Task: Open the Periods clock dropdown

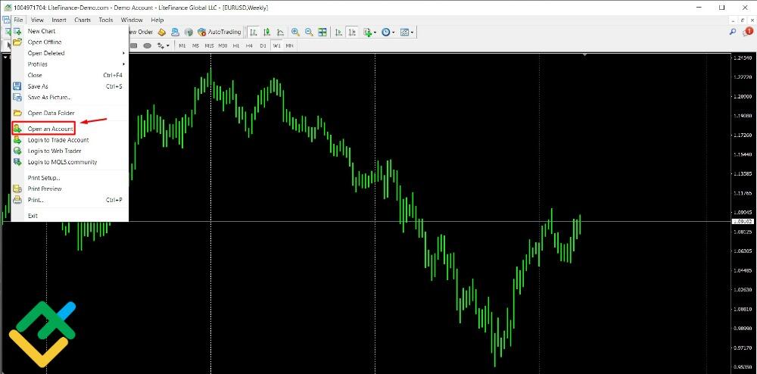Action: (x=388, y=32)
